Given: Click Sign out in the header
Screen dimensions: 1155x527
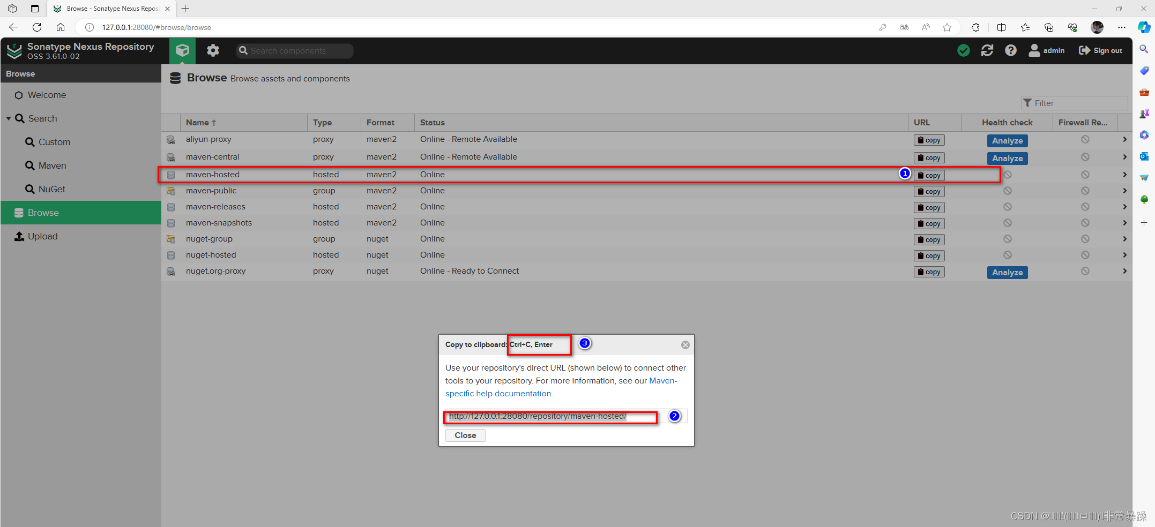Looking at the screenshot, I should coord(1100,51).
